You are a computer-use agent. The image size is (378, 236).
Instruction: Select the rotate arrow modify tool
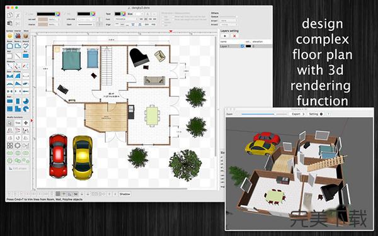coord(18,138)
